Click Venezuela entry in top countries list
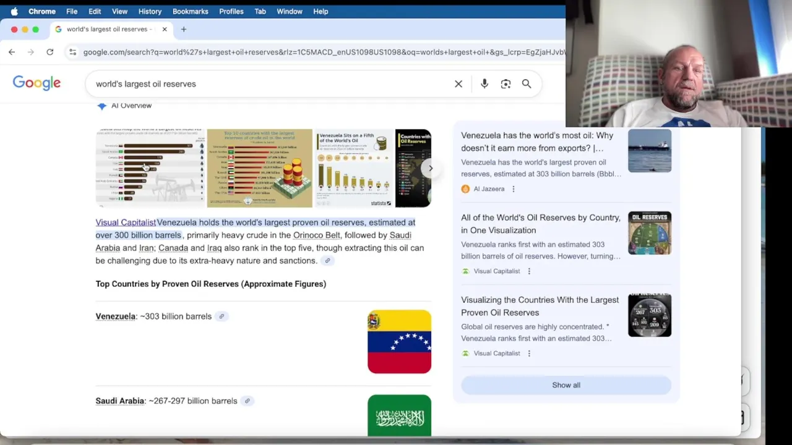The height and width of the screenshot is (445, 792). 115,316
